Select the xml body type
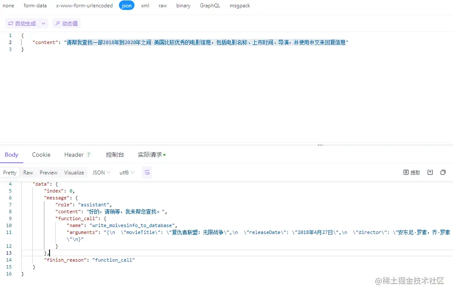The width and height of the screenshot is (453, 294). [145, 6]
